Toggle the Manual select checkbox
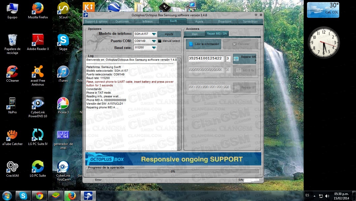This screenshot has height=201, width=356. (160, 41)
